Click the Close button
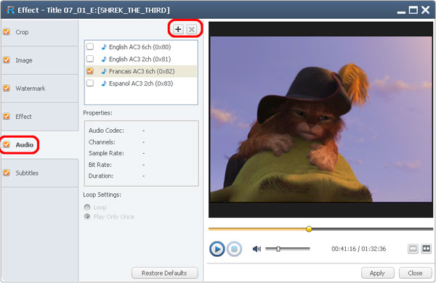The image size is (436, 283). 415,273
